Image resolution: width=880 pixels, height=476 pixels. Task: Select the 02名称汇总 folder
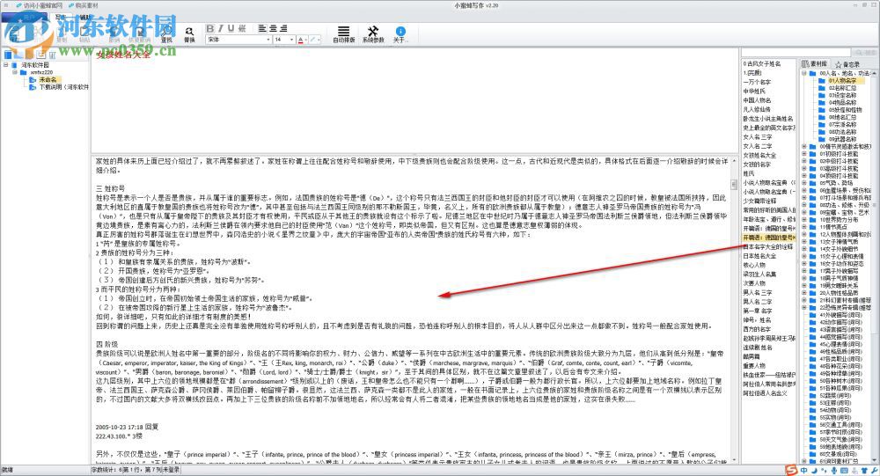coord(842,88)
